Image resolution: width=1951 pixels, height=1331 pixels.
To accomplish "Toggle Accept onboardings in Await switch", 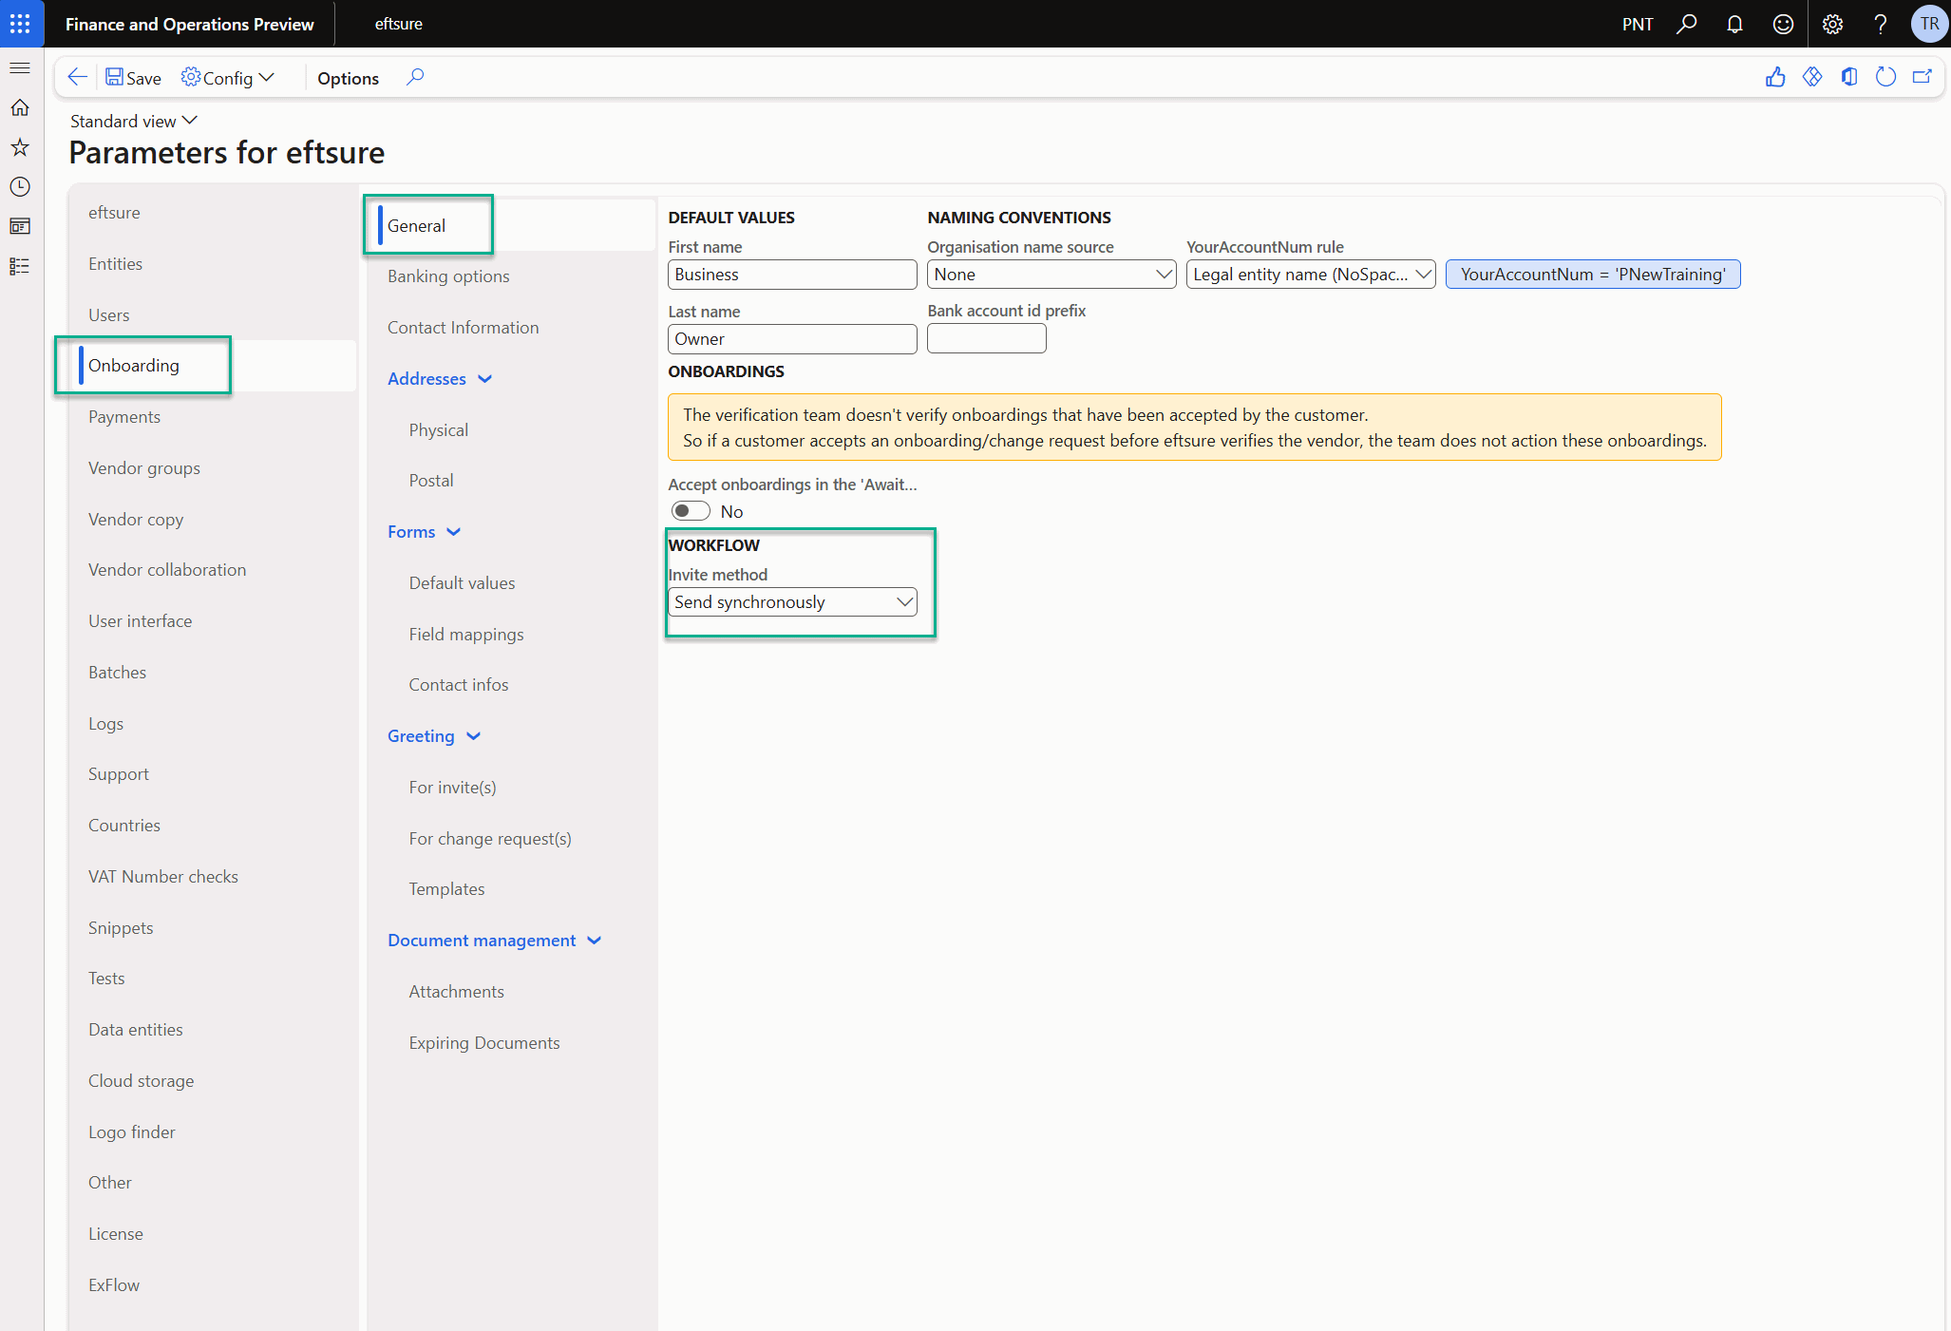I will click(x=691, y=511).
